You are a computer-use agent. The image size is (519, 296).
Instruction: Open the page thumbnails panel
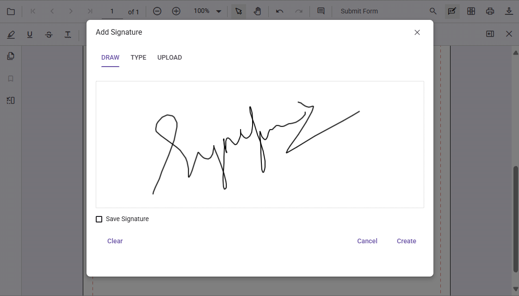11,55
